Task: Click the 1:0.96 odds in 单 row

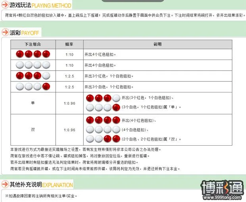Action: point(69,104)
